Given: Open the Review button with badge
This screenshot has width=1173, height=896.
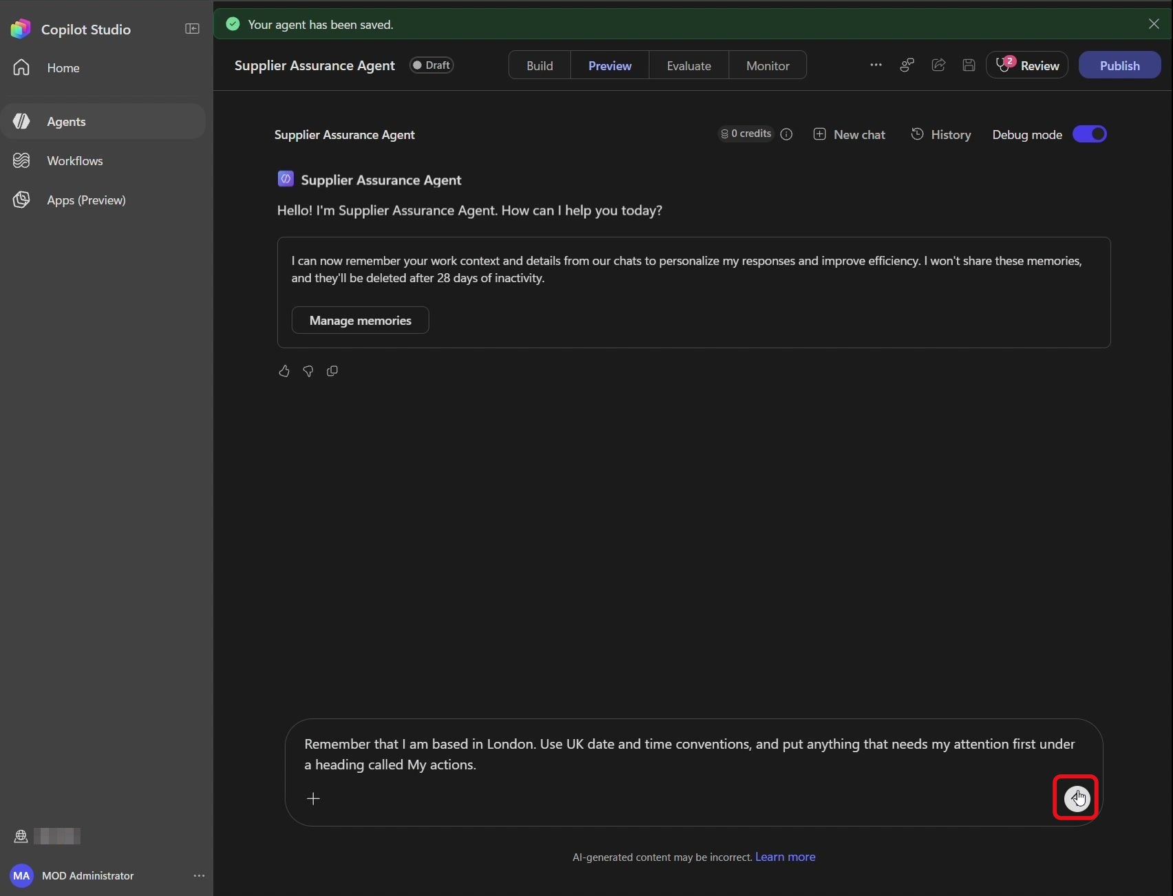Looking at the screenshot, I should [x=1026, y=65].
